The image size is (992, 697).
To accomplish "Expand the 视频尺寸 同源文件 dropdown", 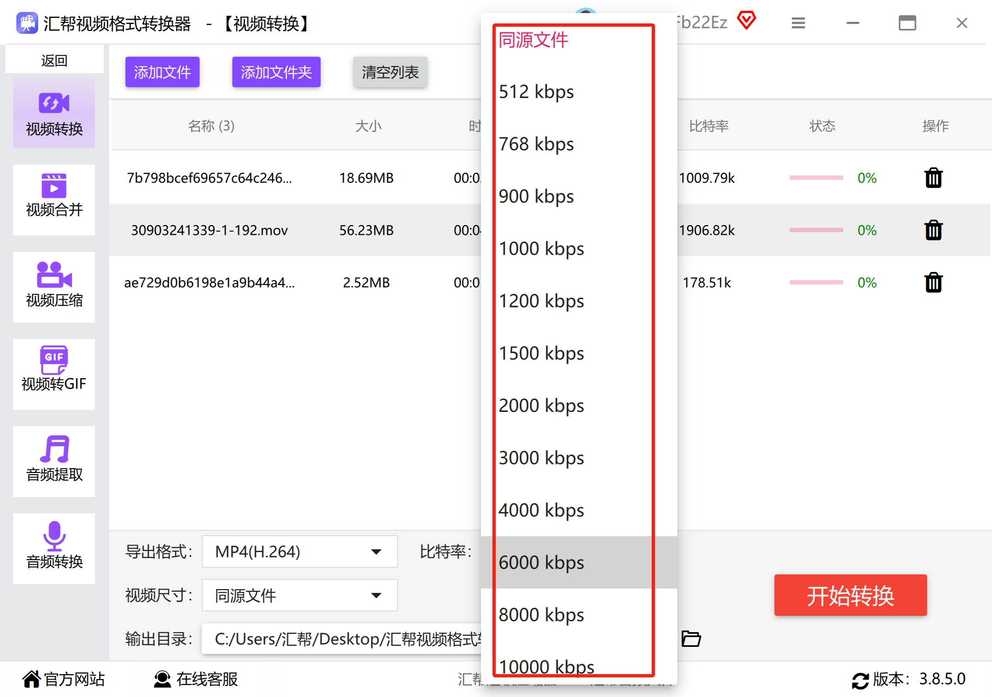I will click(299, 595).
